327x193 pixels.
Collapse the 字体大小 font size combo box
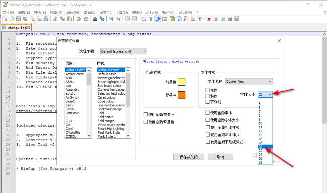(265, 94)
